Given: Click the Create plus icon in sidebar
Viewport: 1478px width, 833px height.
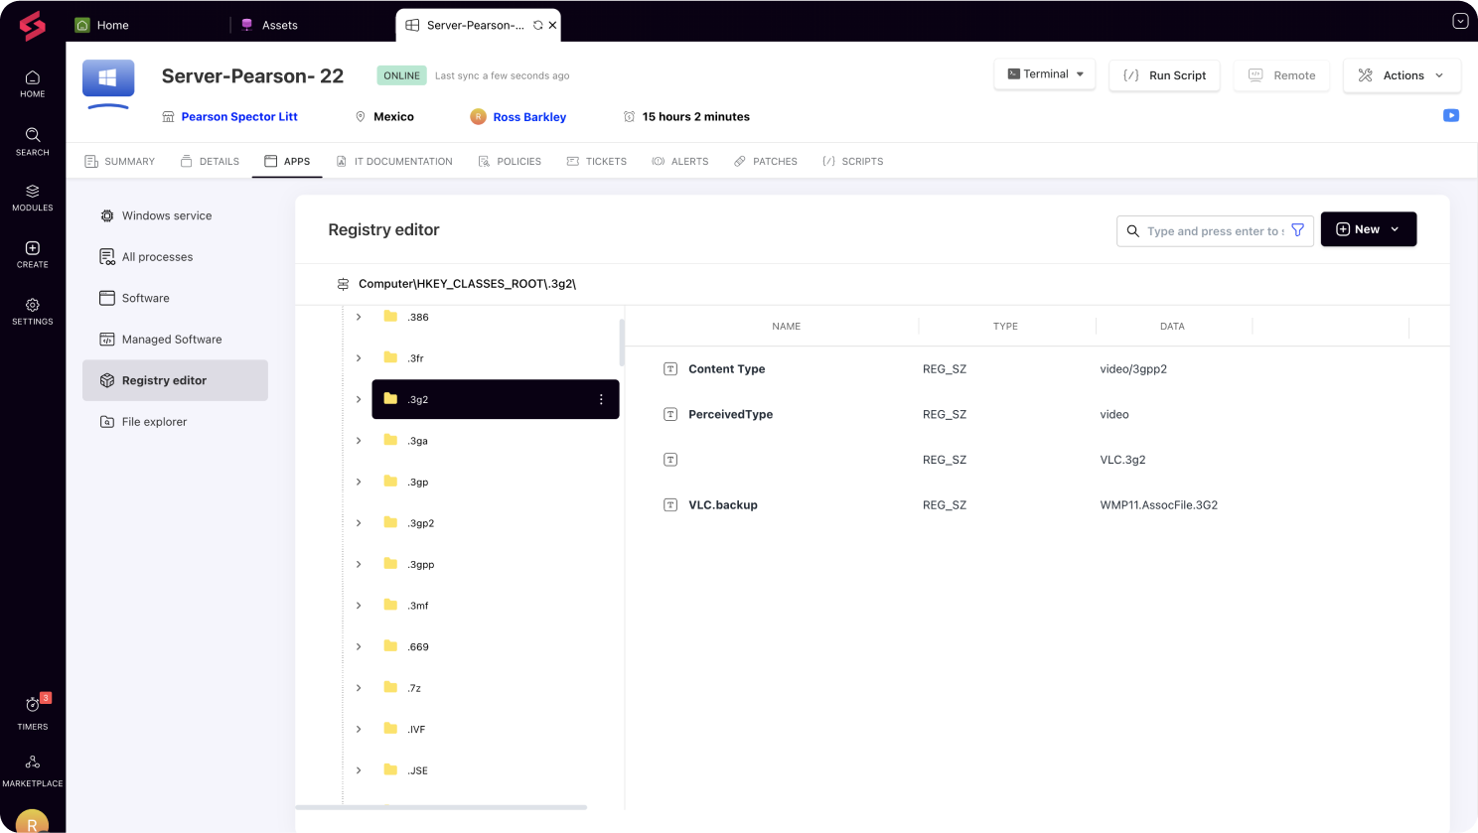Looking at the screenshot, I should pos(32,253).
